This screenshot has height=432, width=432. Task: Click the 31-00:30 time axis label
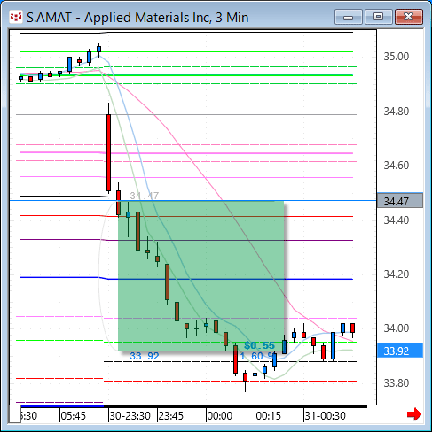(326, 416)
